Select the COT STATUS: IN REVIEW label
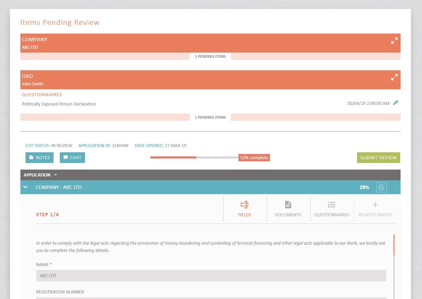The width and height of the screenshot is (422, 299). tap(49, 146)
